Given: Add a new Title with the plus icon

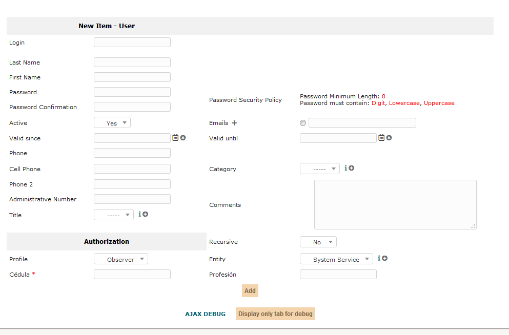Looking at the screenshot, I should point(146,214).
